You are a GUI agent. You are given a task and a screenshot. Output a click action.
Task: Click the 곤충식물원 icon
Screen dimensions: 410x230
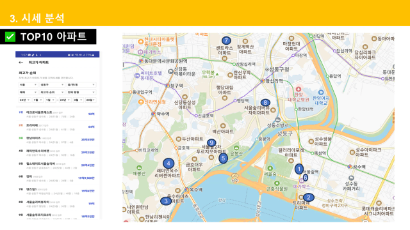(x=277, y=183)
